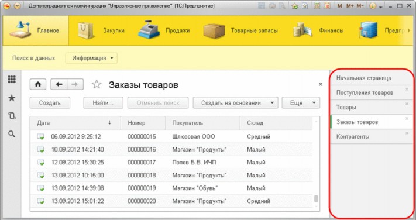Click the M memory button
416x220 pixels.
(x=339, y=6)
